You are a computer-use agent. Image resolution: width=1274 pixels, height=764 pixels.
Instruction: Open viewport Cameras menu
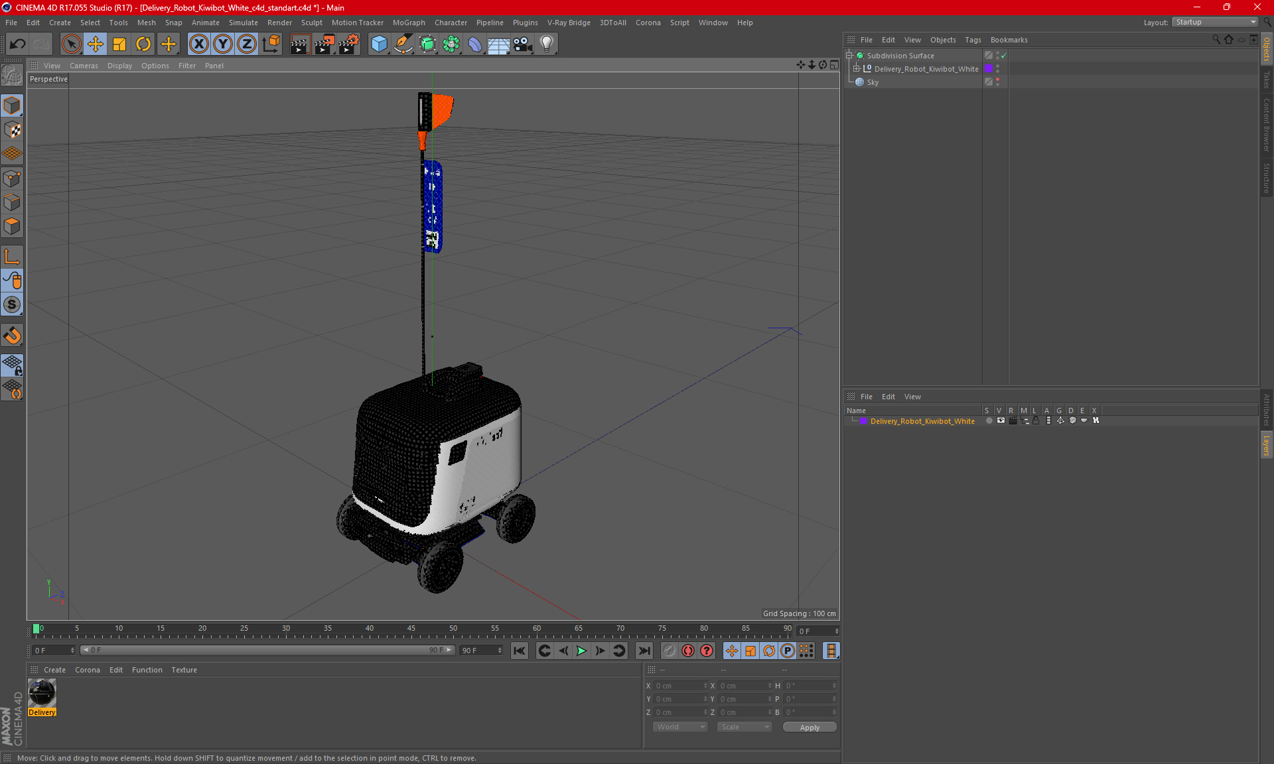coord(84,66)
